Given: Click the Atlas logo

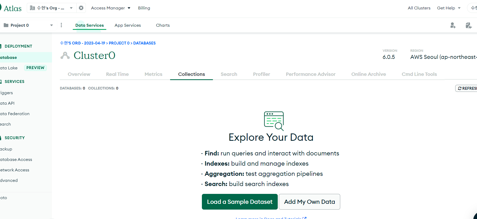Looking at the screenshot, I should [x=11, y=8].
